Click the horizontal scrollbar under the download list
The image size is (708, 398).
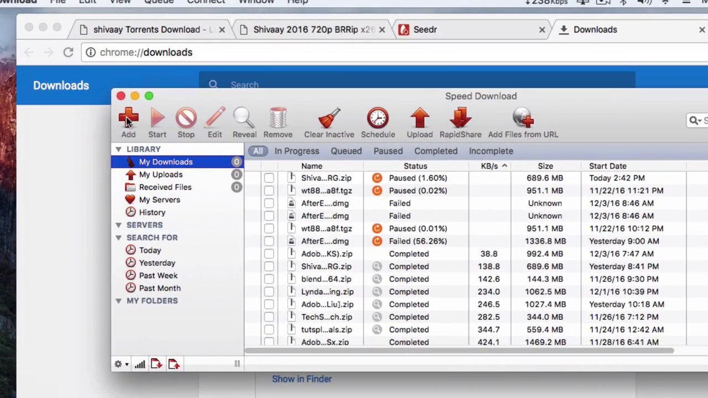459,350
